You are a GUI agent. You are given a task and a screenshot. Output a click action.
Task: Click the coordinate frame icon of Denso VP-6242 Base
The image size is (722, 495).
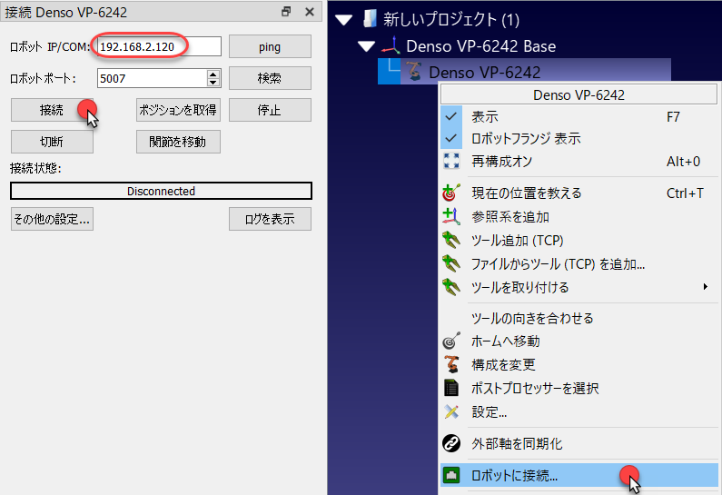click(391, 45)
